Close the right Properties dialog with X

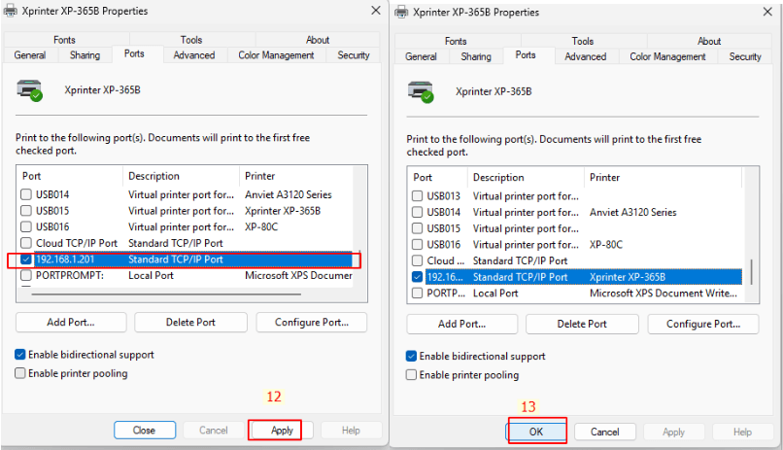coord(767,12)
